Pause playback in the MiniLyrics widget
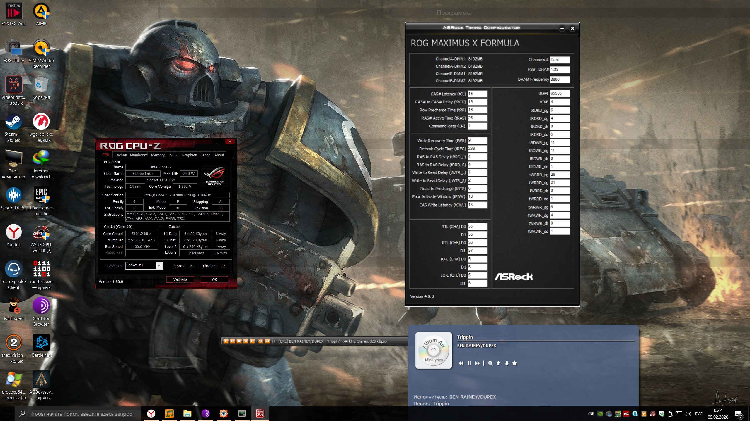The image size is (750, 421). pyautogui.click(x=469, y=363)
